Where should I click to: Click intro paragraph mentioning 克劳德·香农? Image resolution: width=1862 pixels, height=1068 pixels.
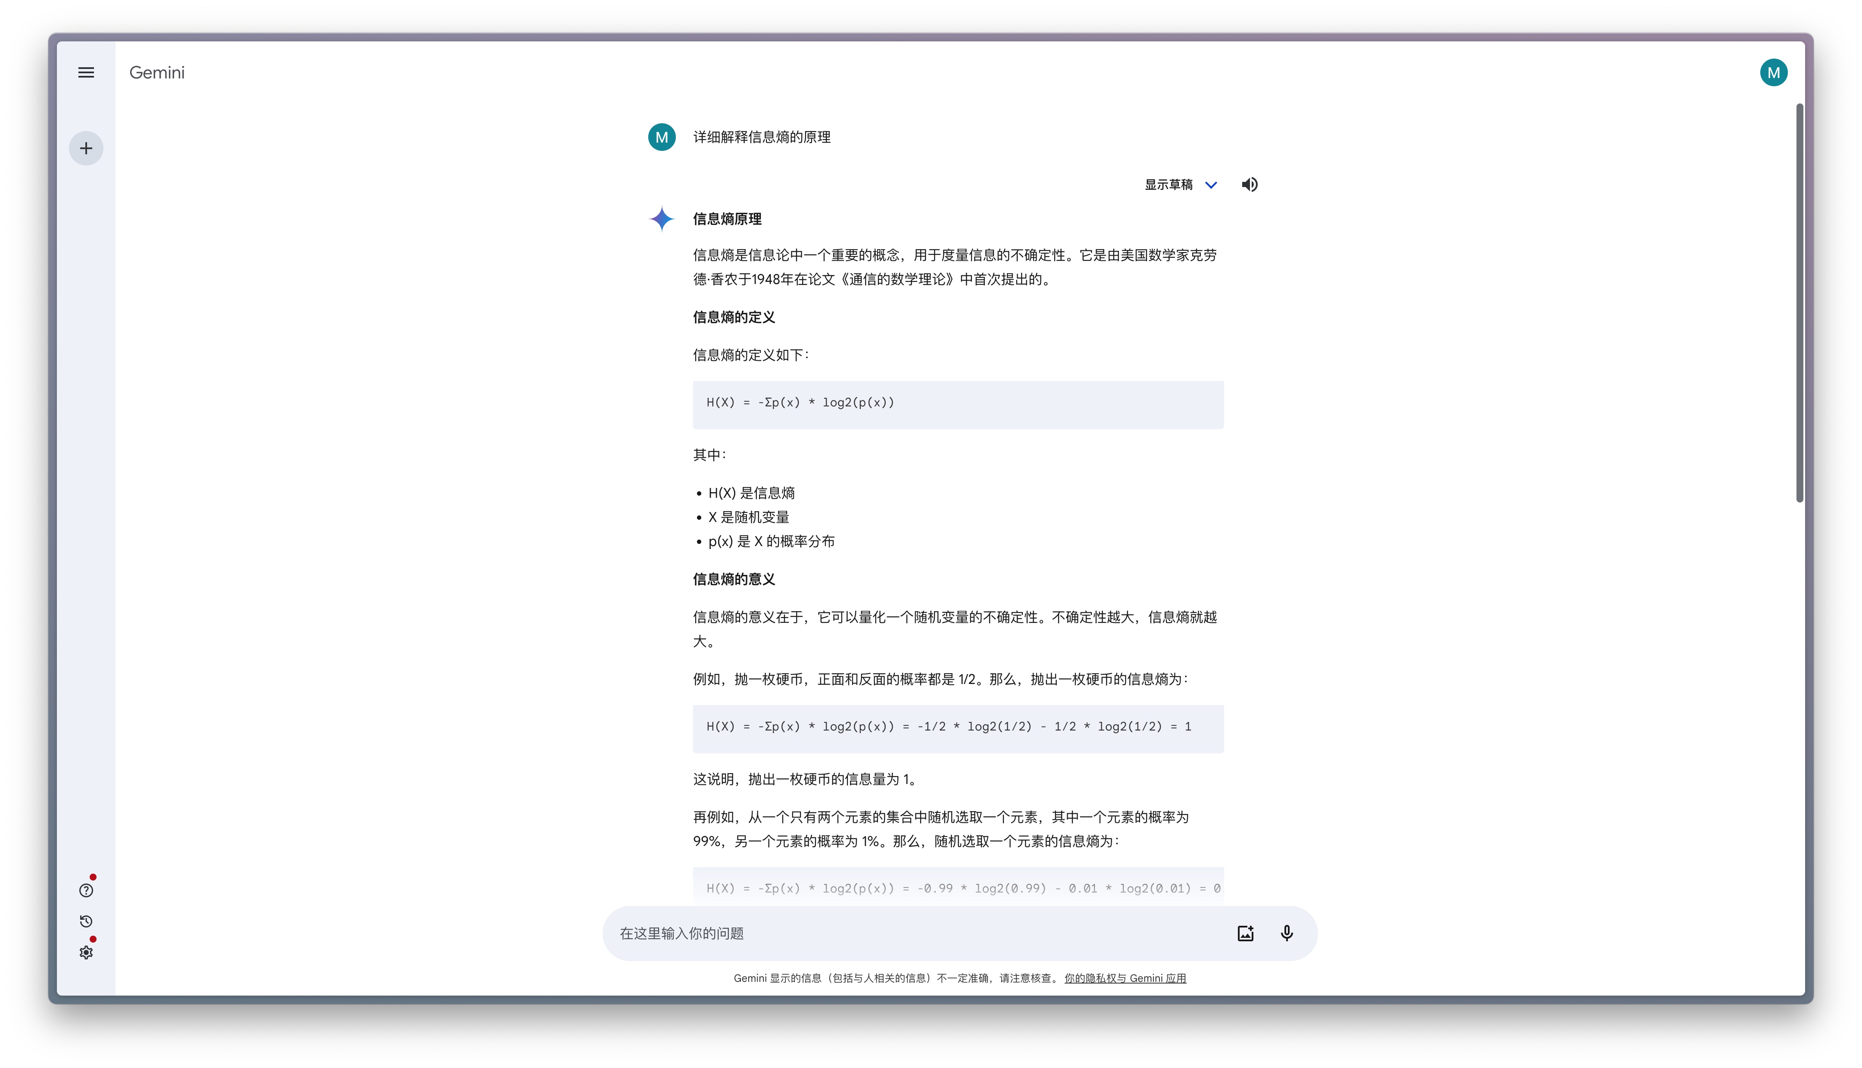[955, 267]
